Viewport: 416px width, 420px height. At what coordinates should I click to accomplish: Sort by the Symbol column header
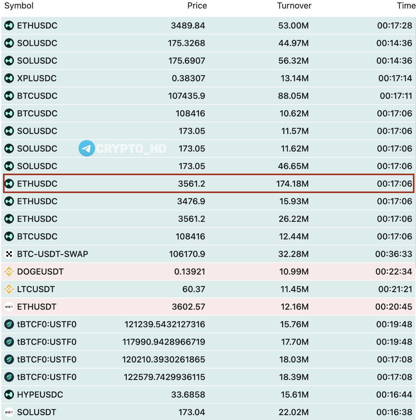(19, 6)
